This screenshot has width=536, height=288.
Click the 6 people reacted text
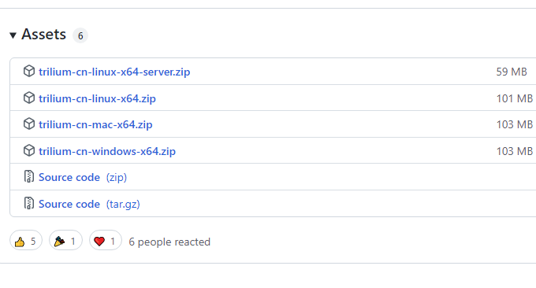tap(169, 242)
